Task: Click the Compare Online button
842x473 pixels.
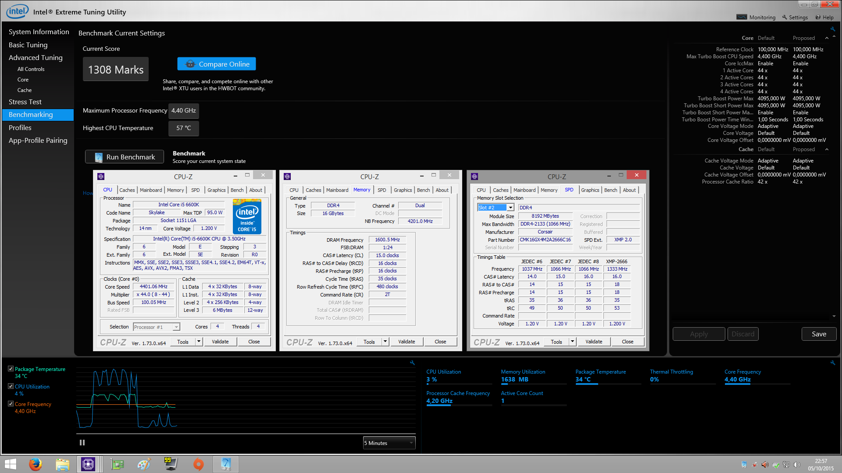Action: coord(217,64)
